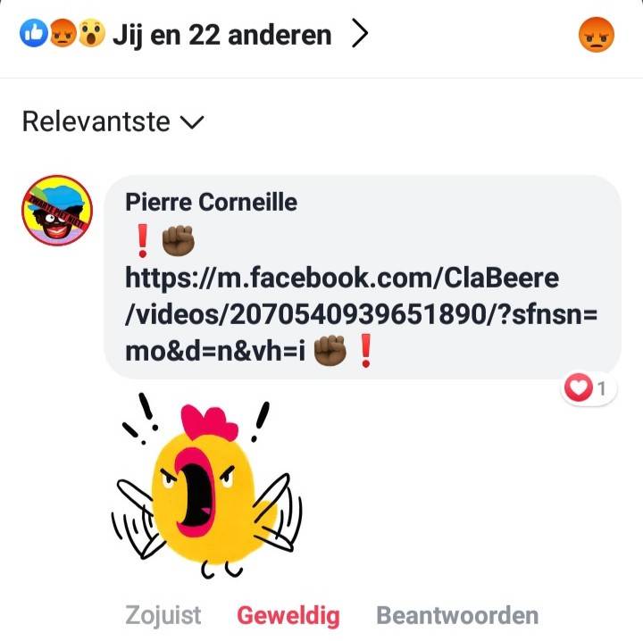Expand the Relevantste sort dropdown arrow
Screen dimensions: 643x641
(192, 122)
